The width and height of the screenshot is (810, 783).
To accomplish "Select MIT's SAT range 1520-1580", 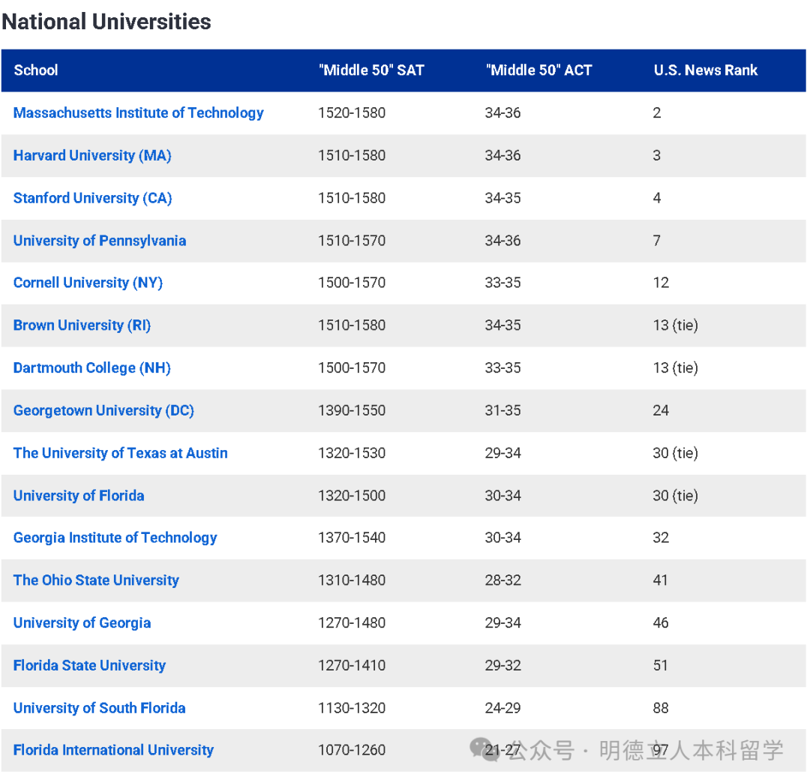I will click(352, 112).
